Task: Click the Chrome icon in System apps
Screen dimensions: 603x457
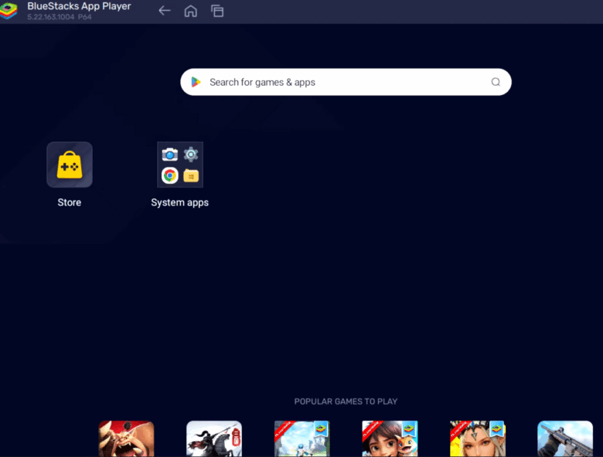Action: point(170,175)
